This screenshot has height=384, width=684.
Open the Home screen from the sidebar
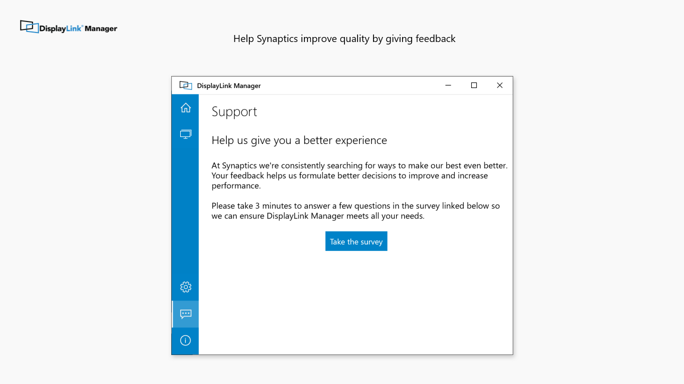pos(185,107)
